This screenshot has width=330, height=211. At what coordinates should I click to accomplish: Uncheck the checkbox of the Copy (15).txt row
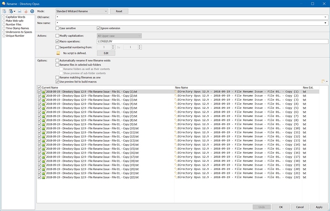[x=39, y=148]
